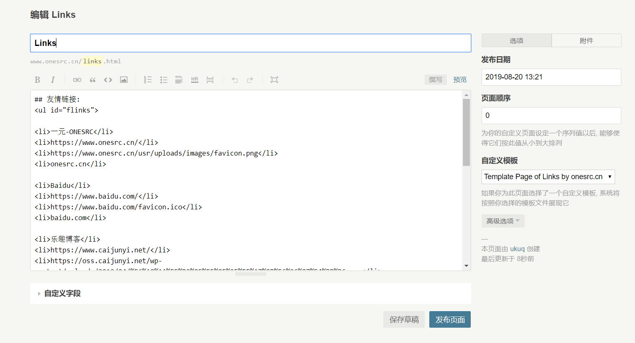Click the line "<li>onesrc.cn</li>"
635x343 pixels.
[70, 164]
